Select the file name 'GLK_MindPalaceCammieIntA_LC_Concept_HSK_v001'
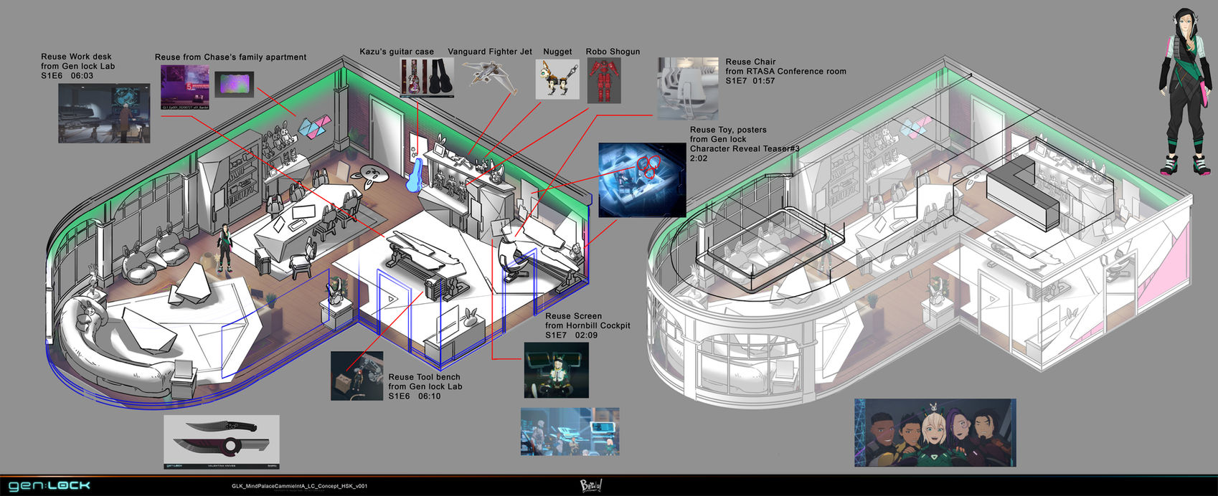 (x=300, y=486)
